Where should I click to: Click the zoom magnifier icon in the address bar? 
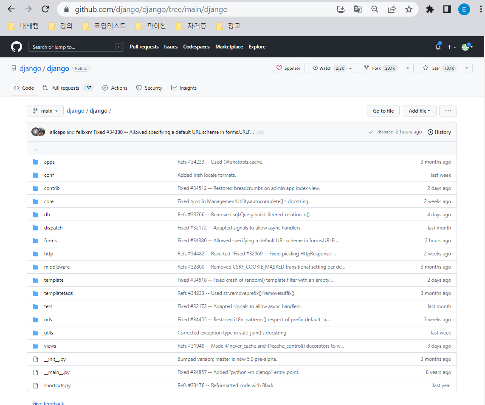pyautogui.click(x=375, y=9)
